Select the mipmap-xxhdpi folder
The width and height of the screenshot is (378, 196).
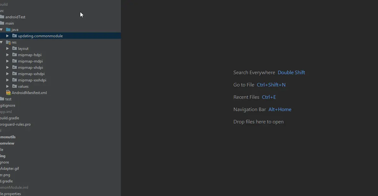(x=31, y=74)
